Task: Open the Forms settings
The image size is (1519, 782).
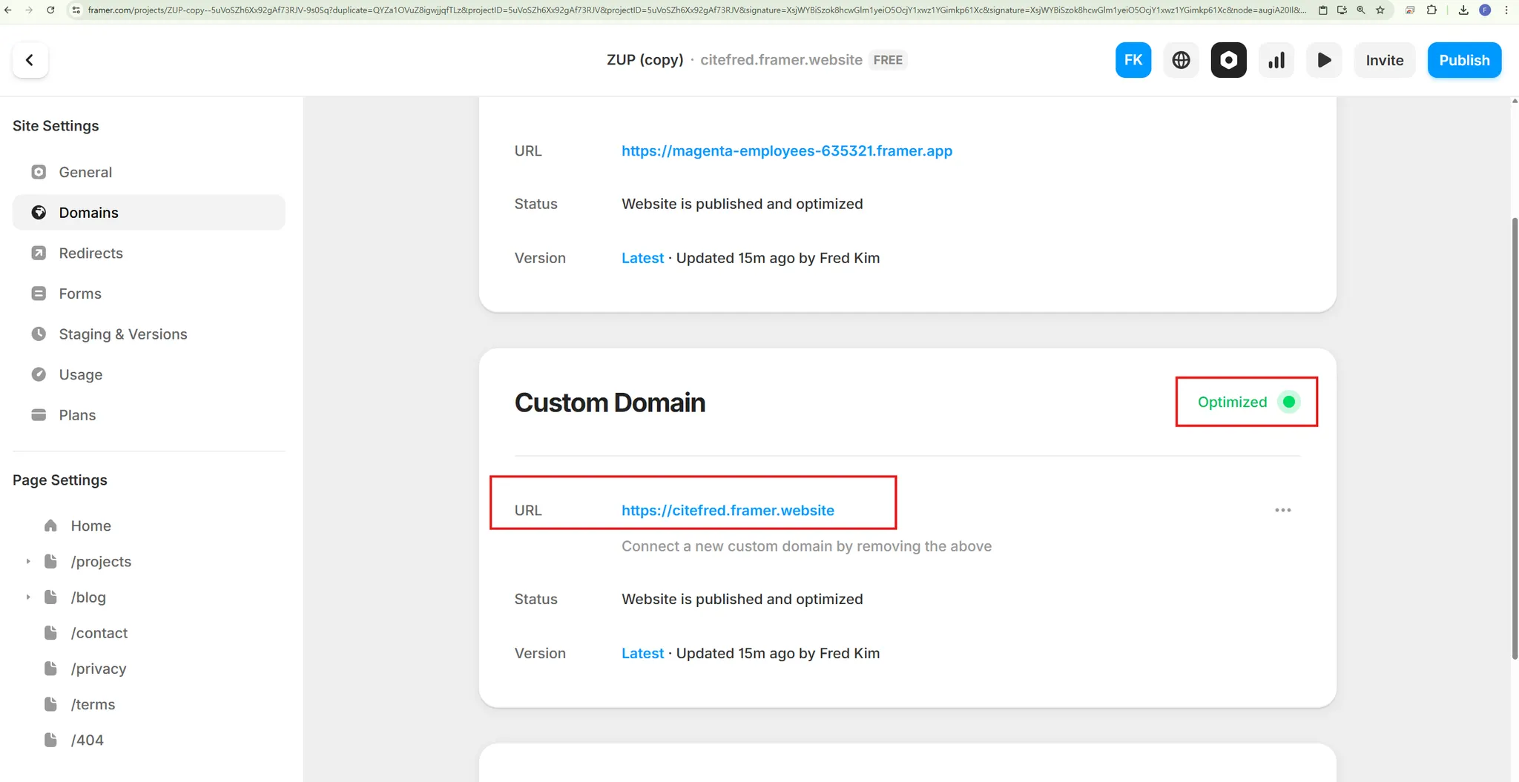Action: (148, 294)
